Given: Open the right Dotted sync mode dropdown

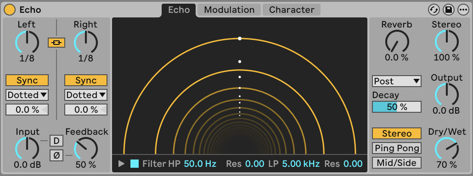Looking at the screenshot, I should pyautogui.click(x=86, y=95).
